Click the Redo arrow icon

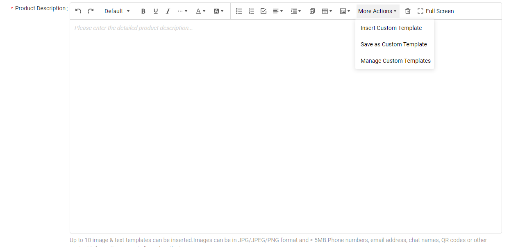click(x=91, y=11)
